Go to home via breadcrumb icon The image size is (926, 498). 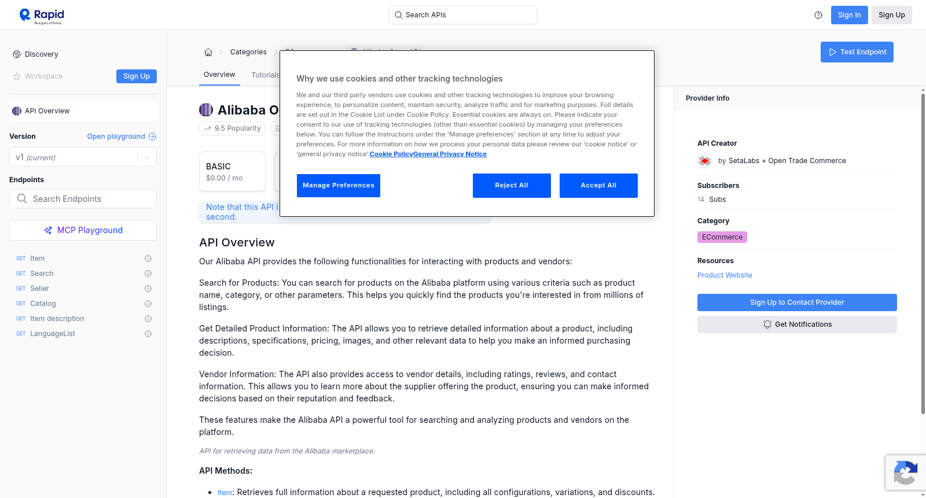(208, 52)
